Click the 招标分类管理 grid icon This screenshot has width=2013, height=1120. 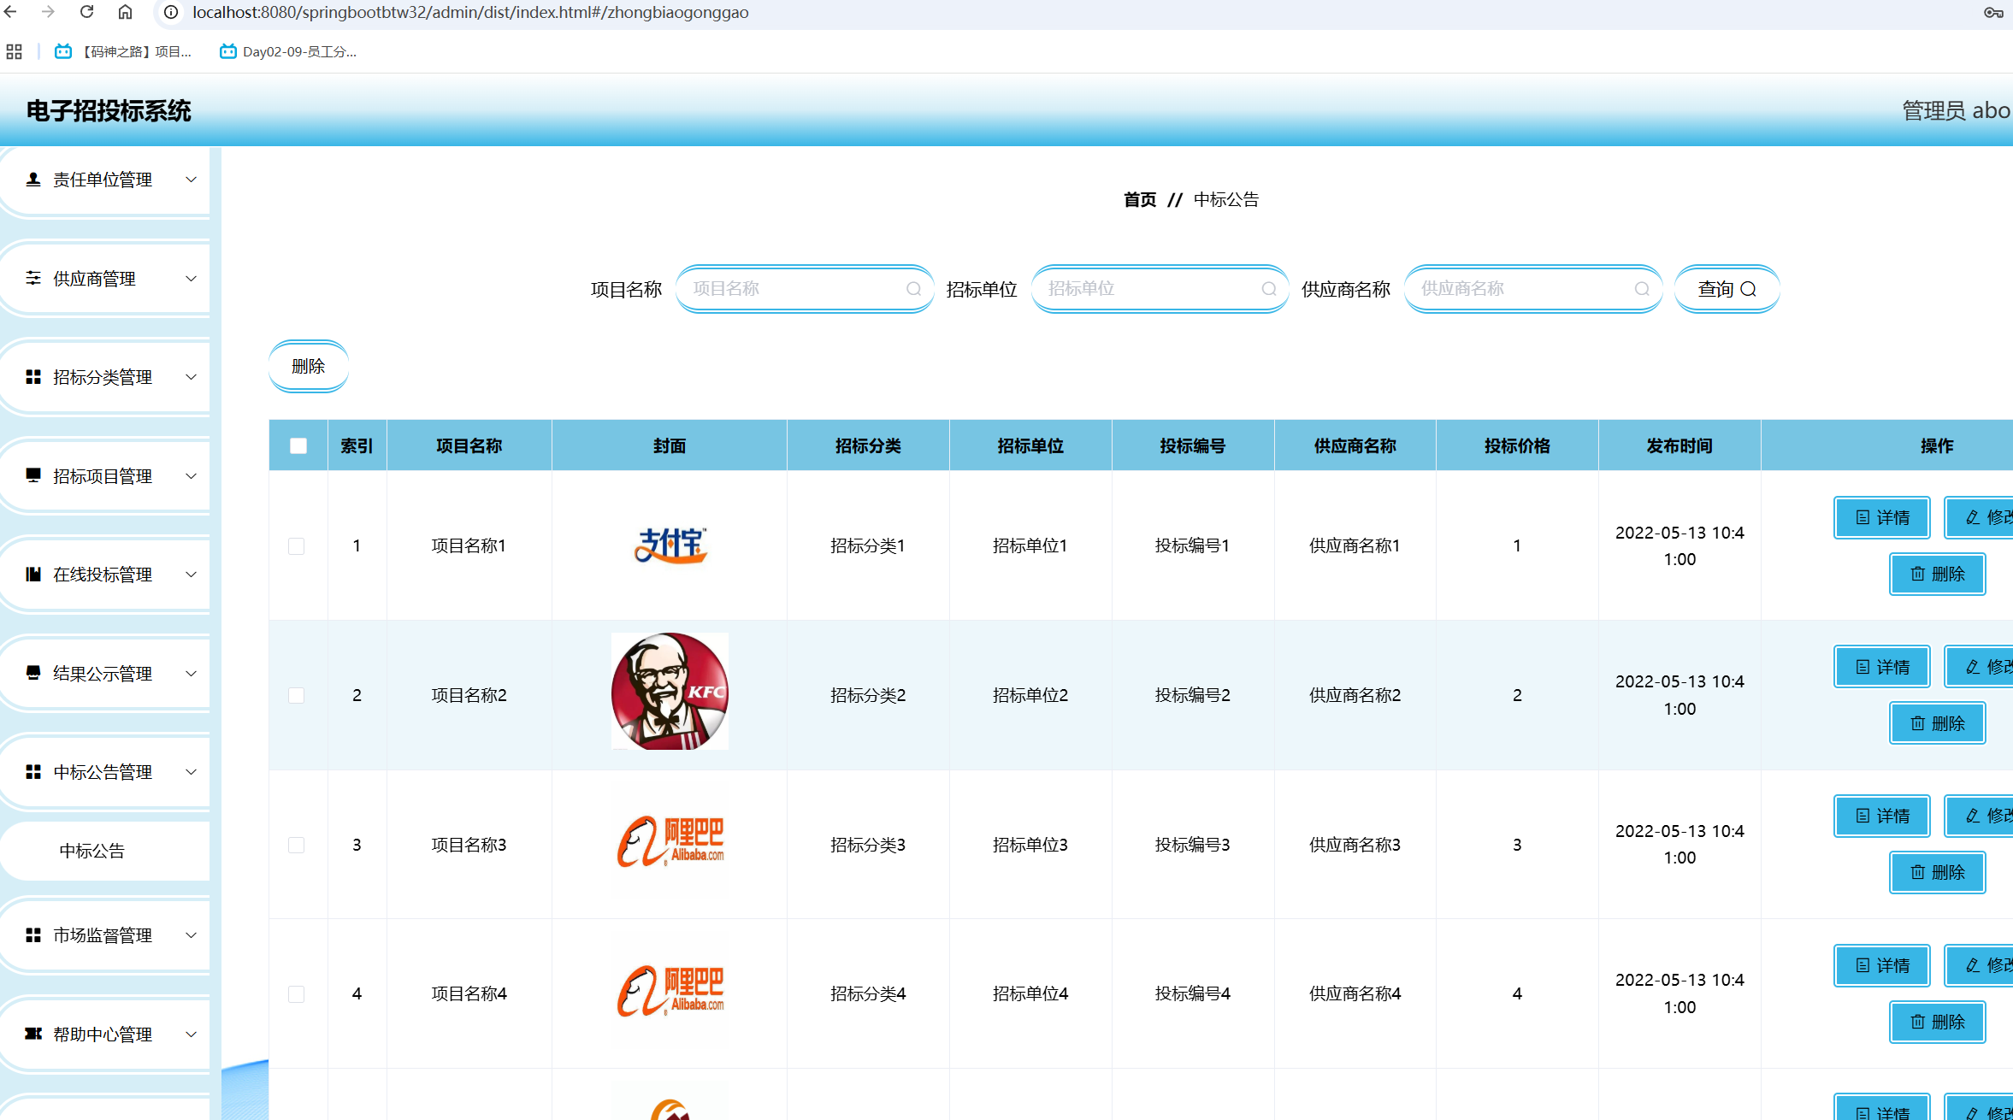tap(33, 377)
